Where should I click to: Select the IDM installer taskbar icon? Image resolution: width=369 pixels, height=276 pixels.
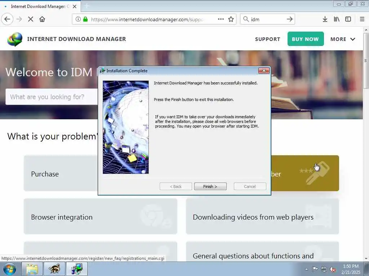(77, 269)
